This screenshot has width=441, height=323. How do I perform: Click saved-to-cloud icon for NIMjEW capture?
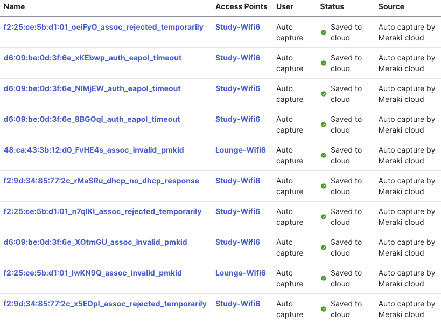(x=324, y=94)
